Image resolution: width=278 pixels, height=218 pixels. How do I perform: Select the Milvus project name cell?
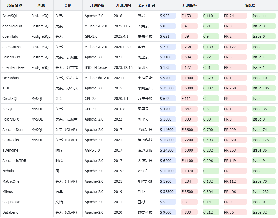pyautogui.click(x=15, y=192)
